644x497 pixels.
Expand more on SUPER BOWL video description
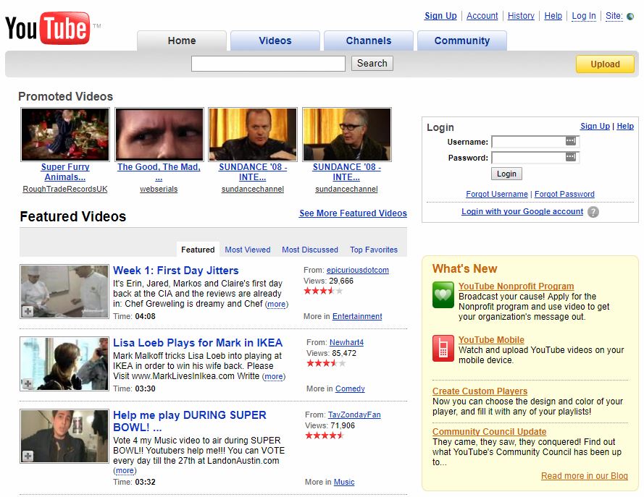coord(125,471)
